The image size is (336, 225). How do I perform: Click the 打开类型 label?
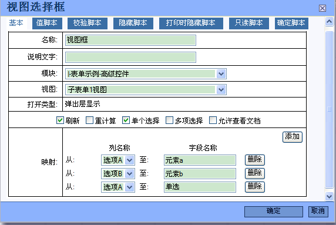click(x=42, y=105)
